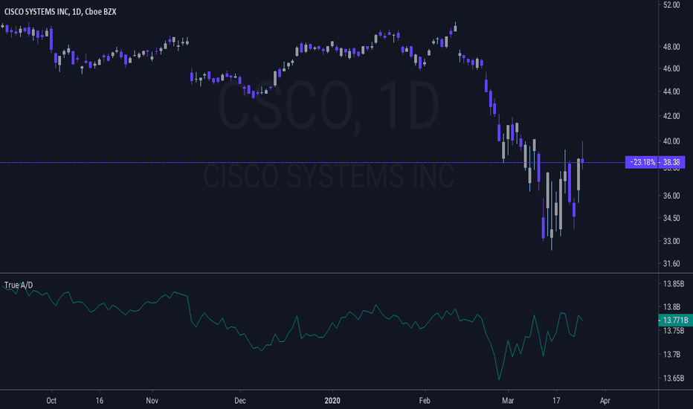Screen dimensions: 693x409
Task: Click the Apr date on time axis
Action: [x=605, y=401]
